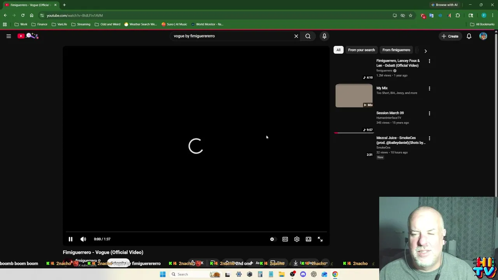Bookmark this page with star

pos(410,16)
